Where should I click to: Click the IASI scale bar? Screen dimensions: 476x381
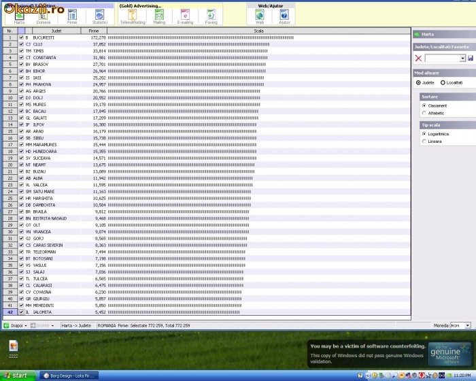tap(186, 78)
